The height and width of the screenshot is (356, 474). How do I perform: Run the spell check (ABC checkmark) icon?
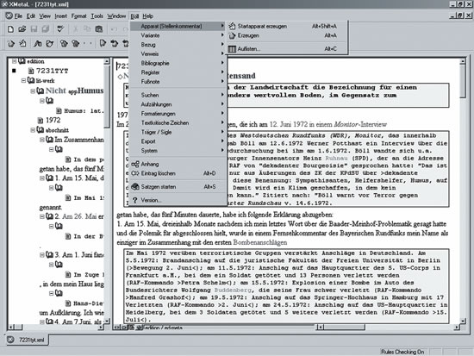[x=60, y=28]
